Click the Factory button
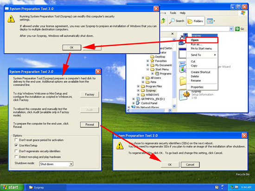255x191 pixels. pos(89,94)
